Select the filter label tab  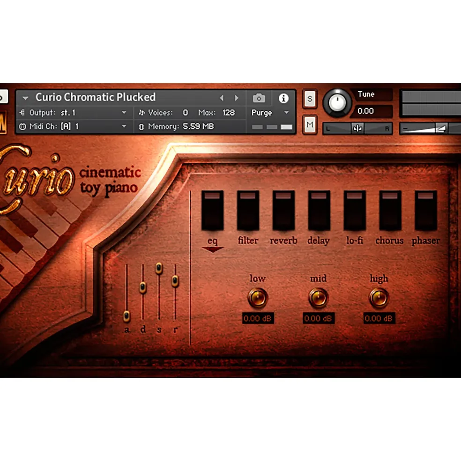(248, 240)
